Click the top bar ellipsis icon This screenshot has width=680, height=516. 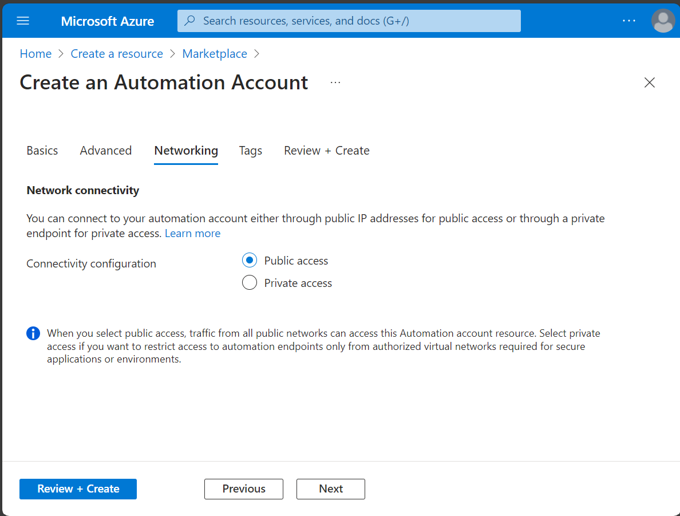628,21
